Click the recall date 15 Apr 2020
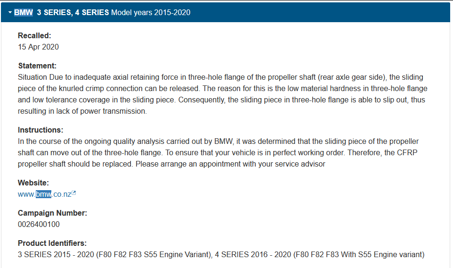453x268 pixels. [38, 47]
